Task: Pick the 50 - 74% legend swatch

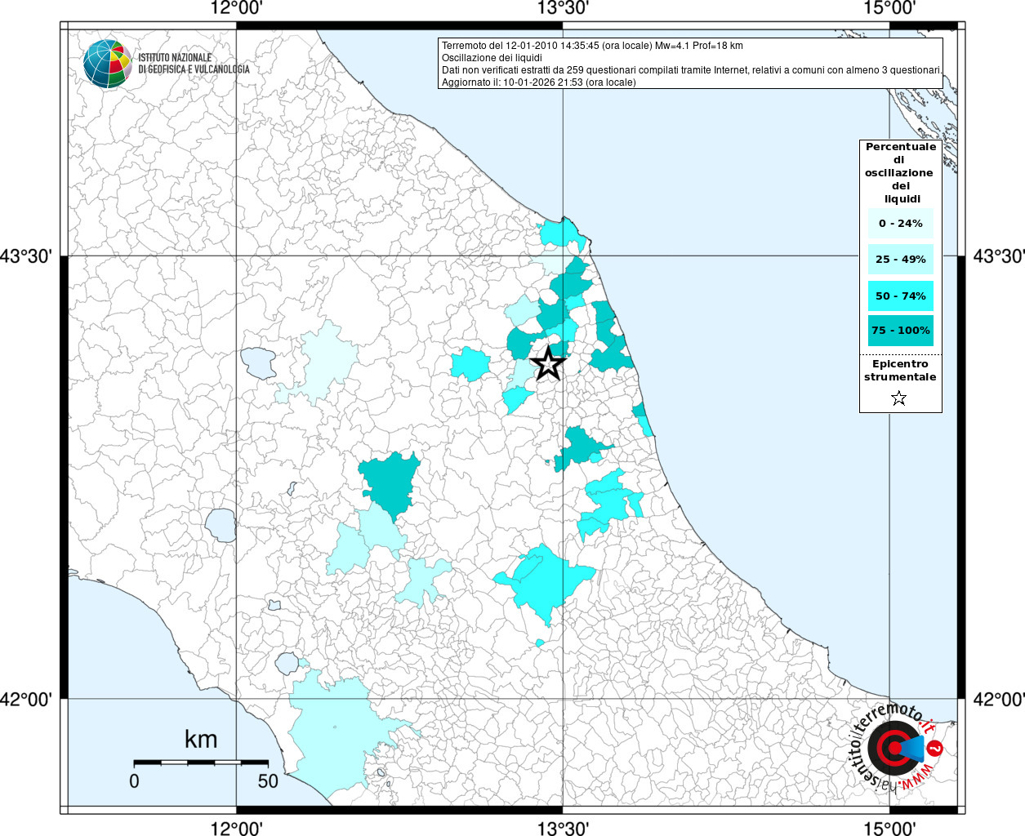Action: (x=900, y=296)
